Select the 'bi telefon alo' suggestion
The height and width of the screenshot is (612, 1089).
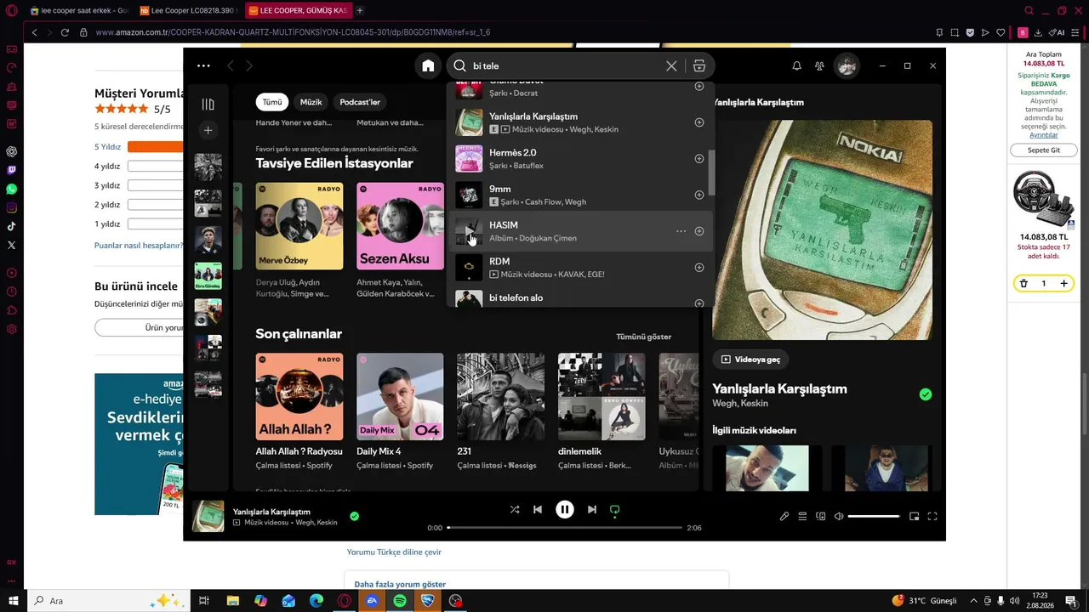click(x=580, y=298)
